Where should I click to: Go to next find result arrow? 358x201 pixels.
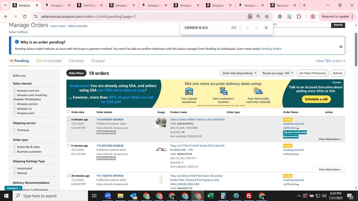coord(257,28)
